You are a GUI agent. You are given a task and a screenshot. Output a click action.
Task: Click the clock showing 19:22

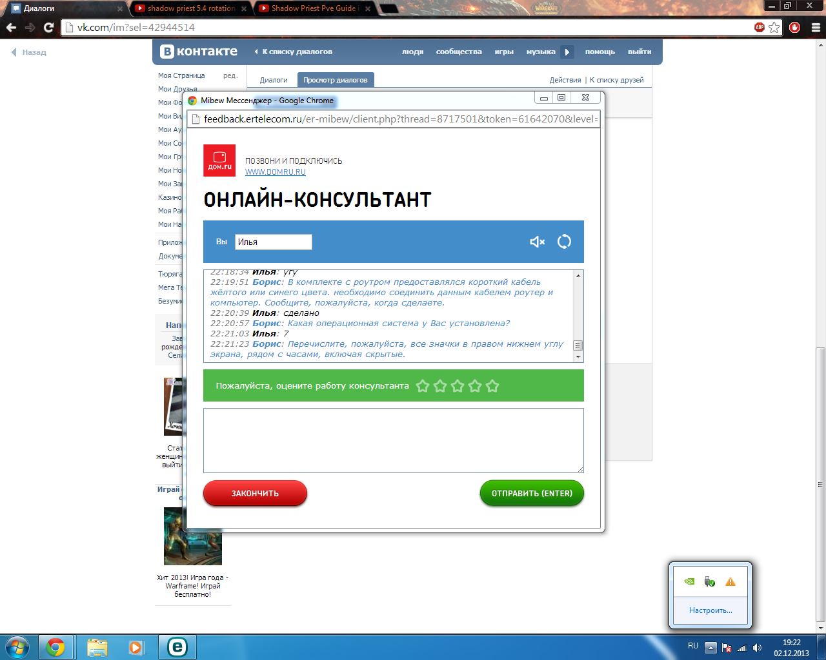tap(792, 643)
